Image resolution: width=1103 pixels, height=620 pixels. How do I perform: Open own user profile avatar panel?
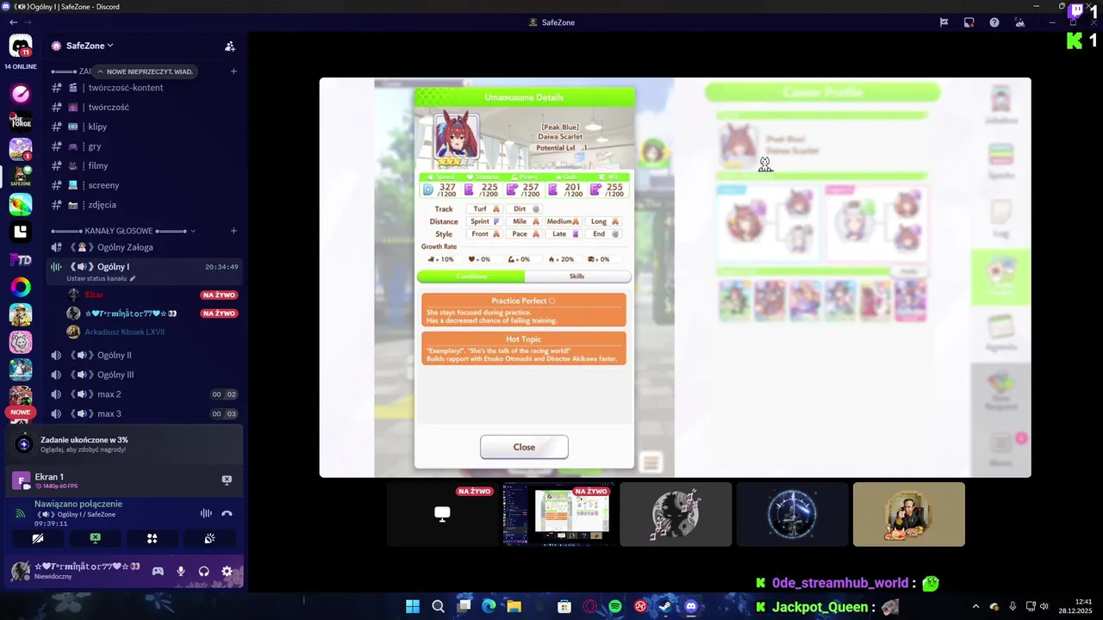pos(76,571)
